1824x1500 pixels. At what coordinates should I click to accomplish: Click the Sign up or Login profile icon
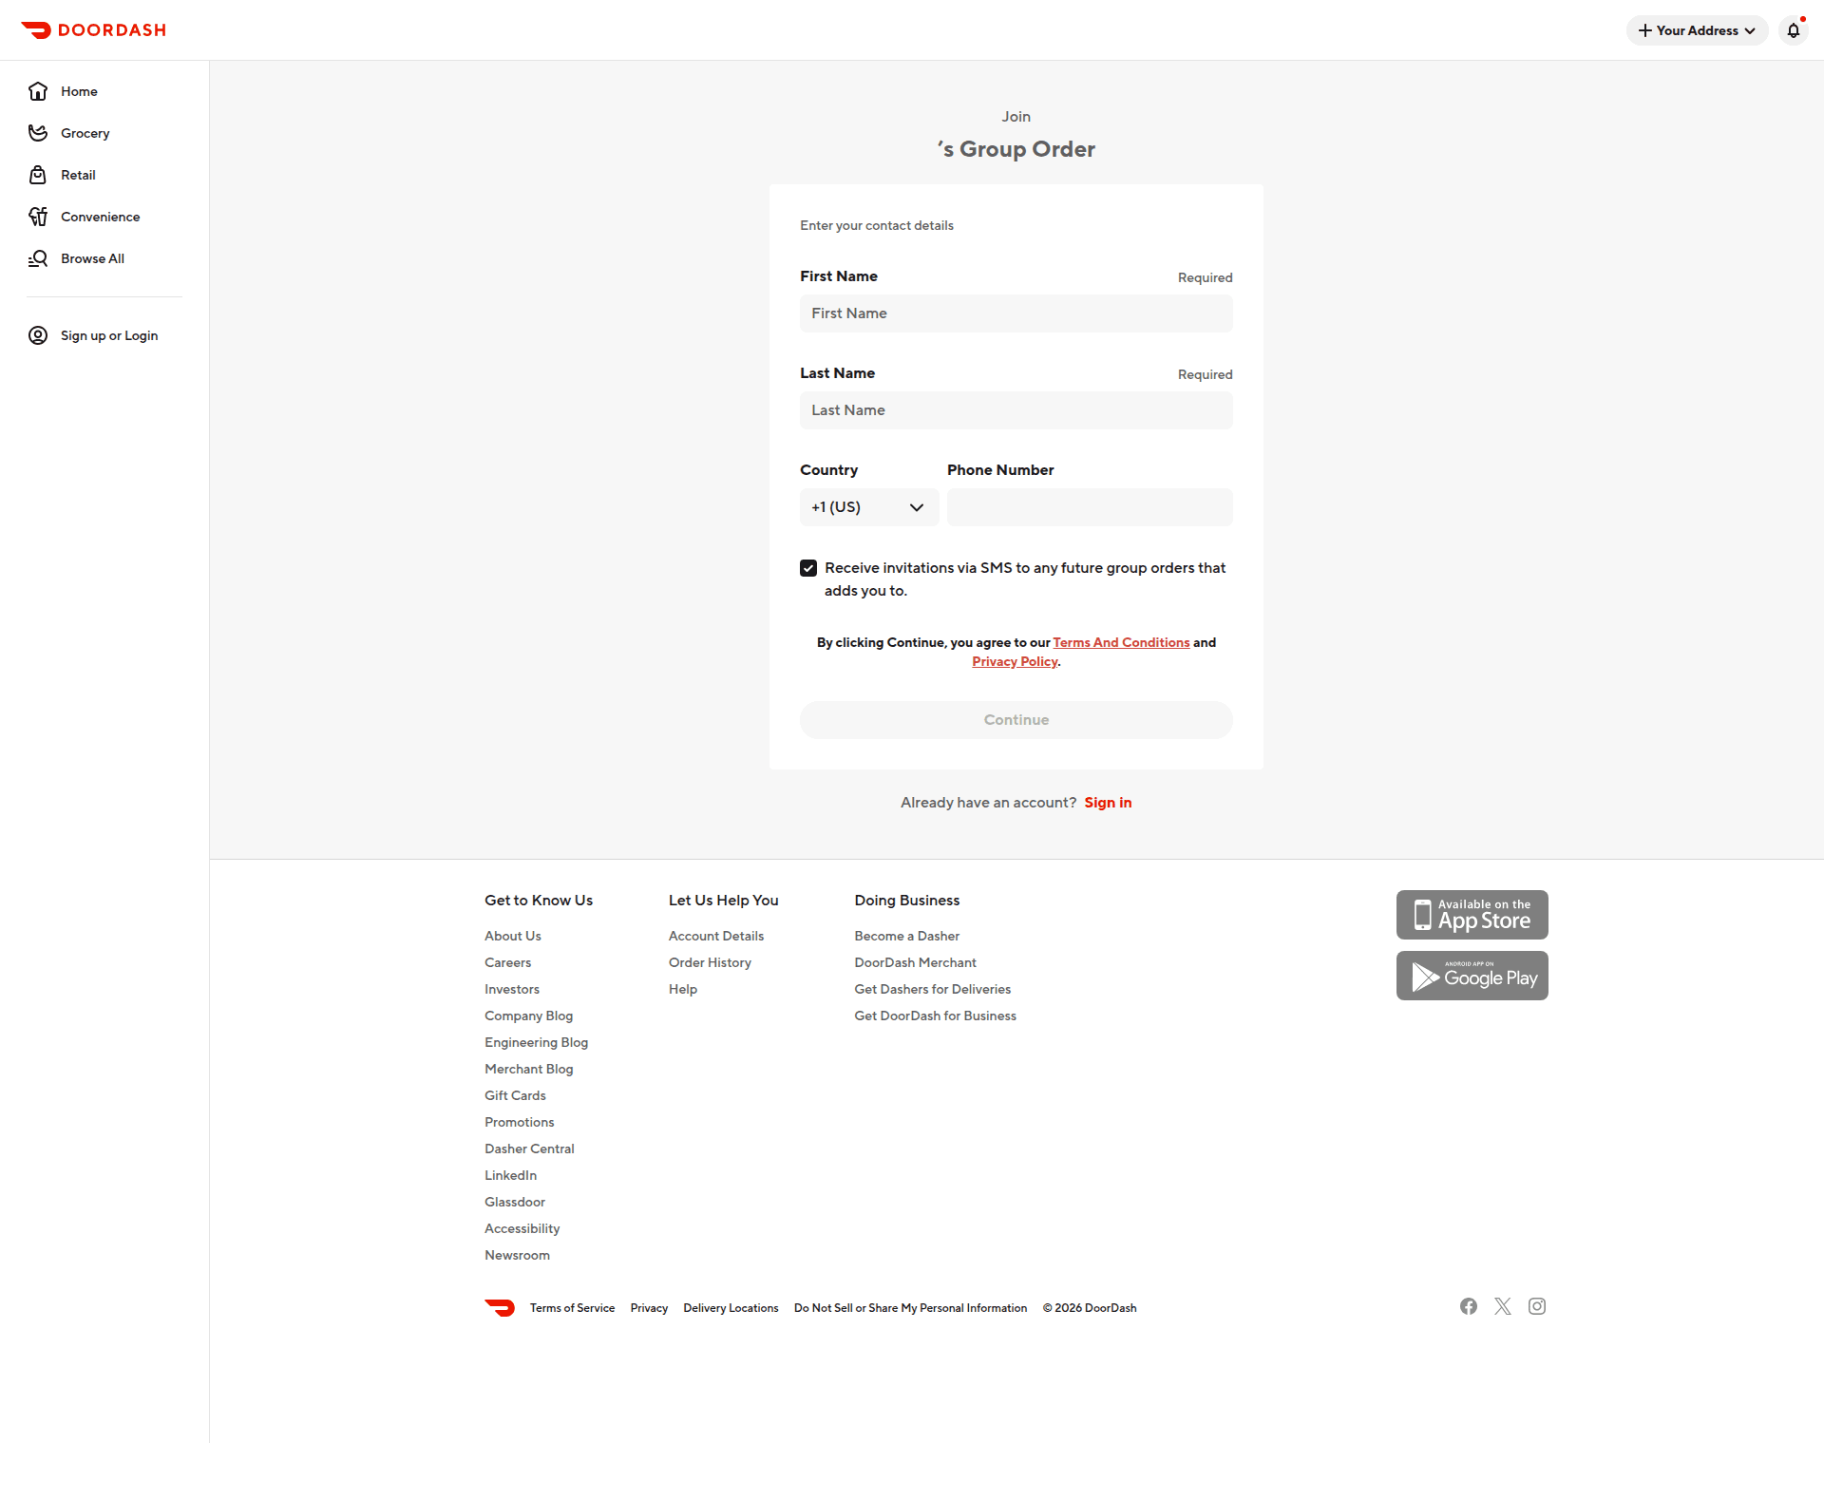[38, 335]
